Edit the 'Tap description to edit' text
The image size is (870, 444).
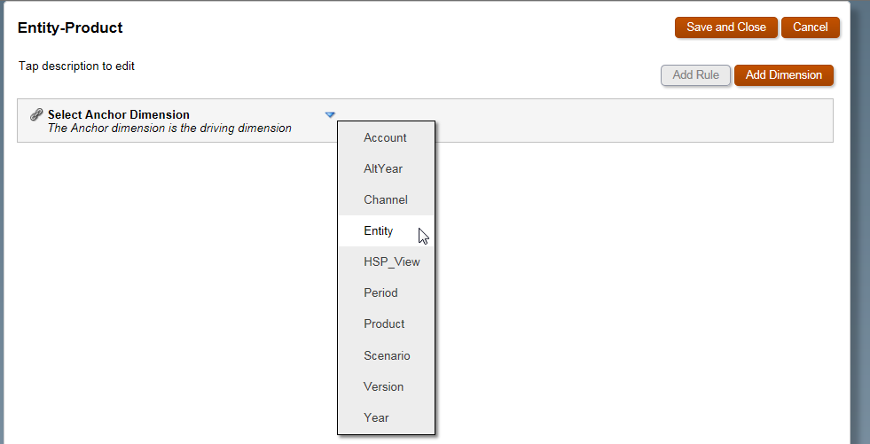[76, 66]
